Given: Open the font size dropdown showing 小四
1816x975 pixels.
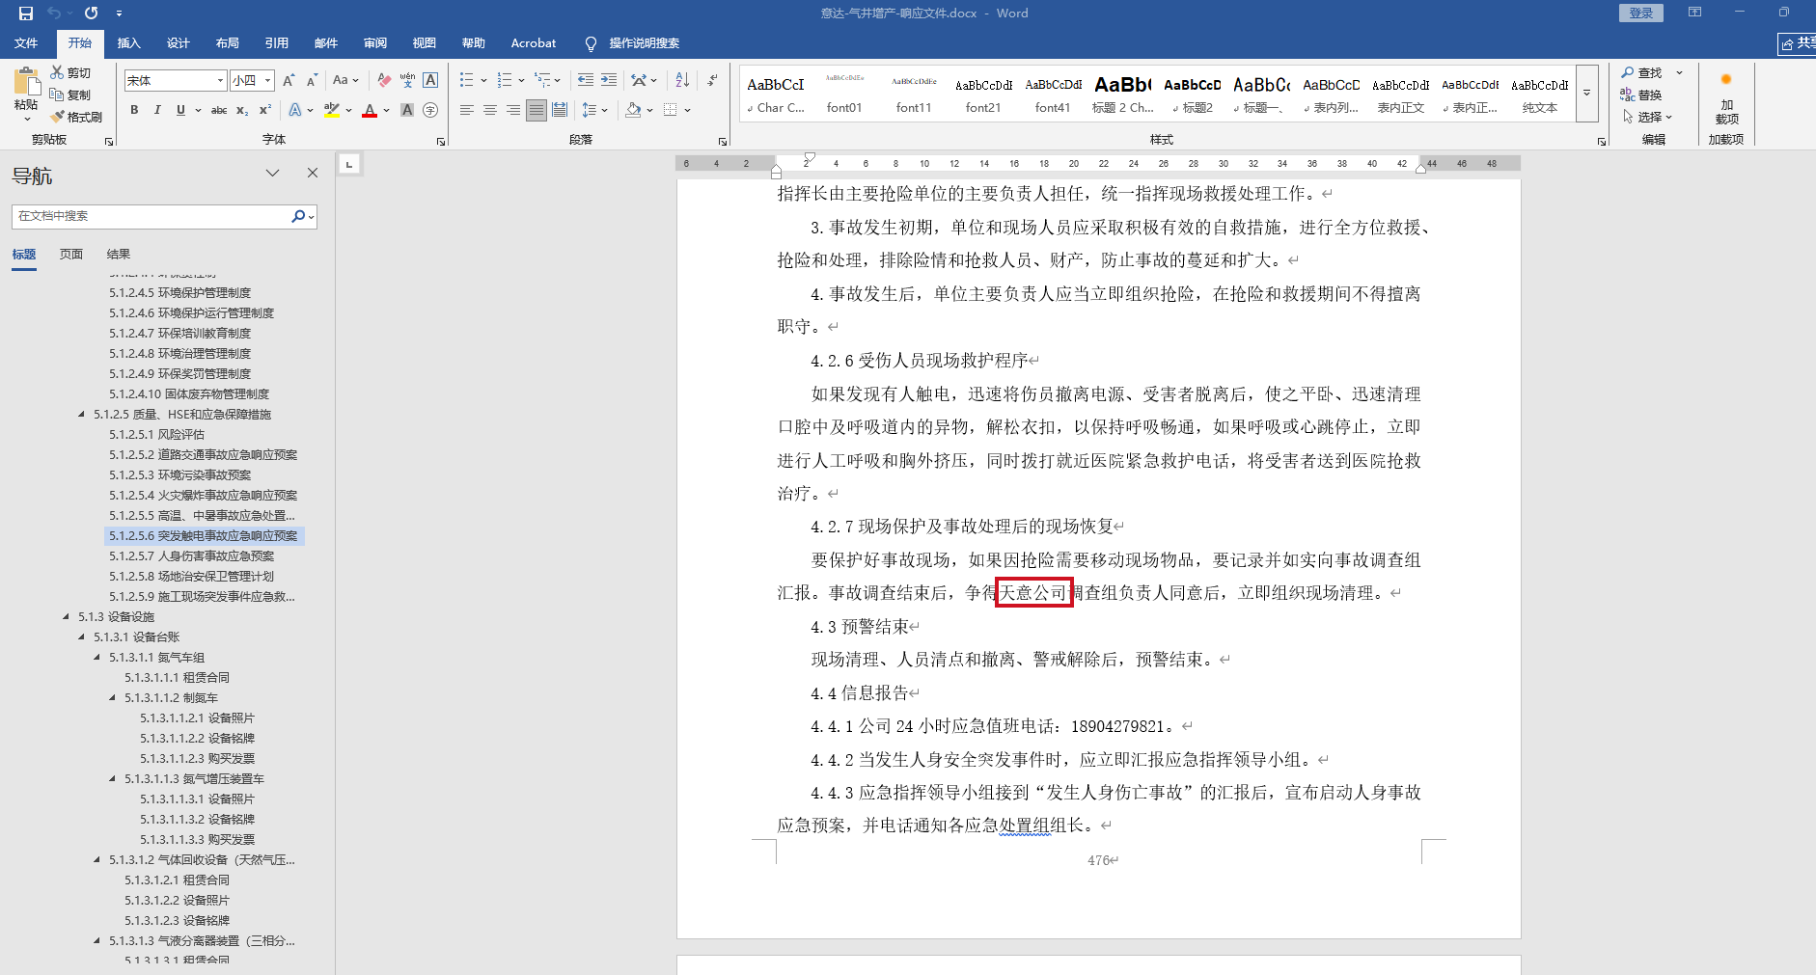Looking at the screenshot, I should click(x=268, y=81).
